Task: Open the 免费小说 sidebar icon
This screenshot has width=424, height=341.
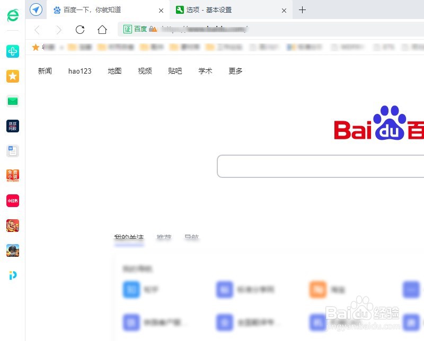Action: [13, 176]
